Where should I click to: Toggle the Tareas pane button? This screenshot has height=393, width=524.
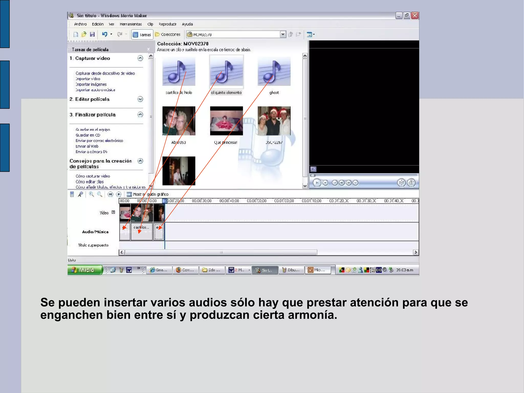[x=142, y=35]
